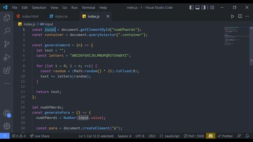Screen dimensions: 253x142
Task: Open the Source Control view
Action: (7, 44)
